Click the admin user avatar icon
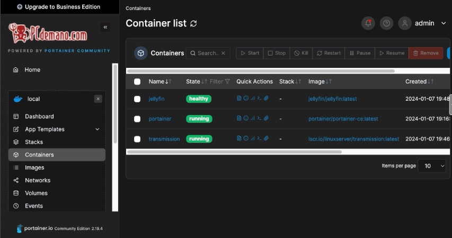 (405, 23)
